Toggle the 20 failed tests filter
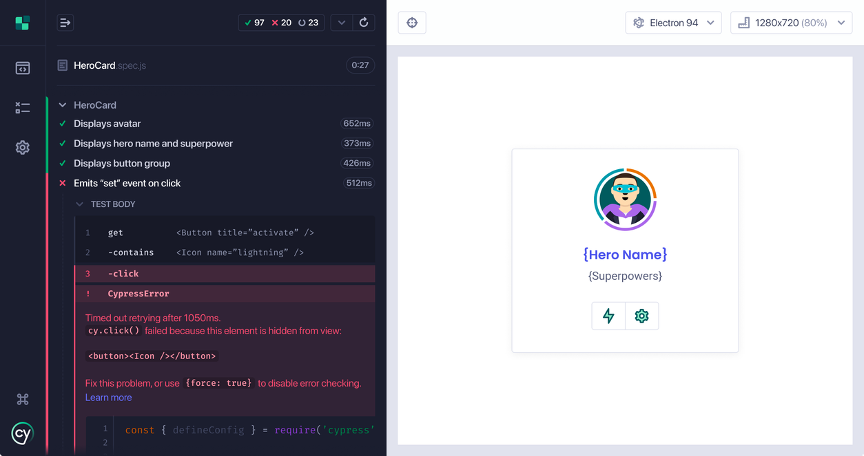 282,22
